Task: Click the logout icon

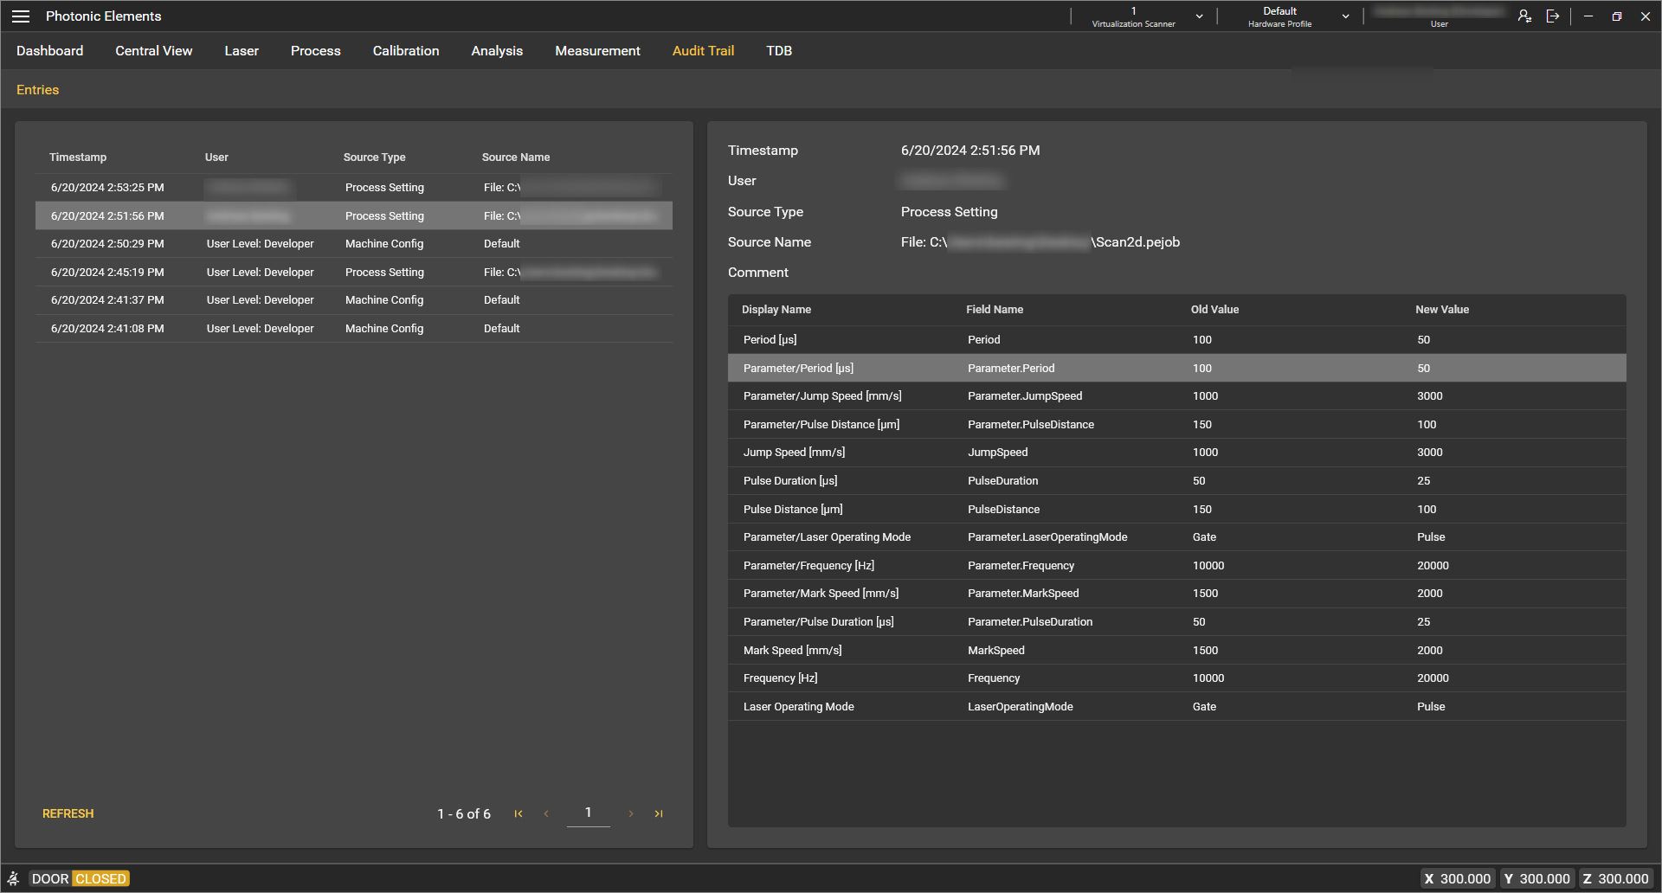Action: coord(1553,16)
